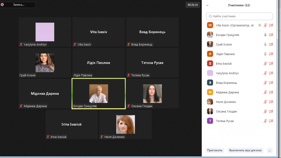Click the Пригласить button
The height and width of the screenshot is (158, 281).
coord(215,150)
